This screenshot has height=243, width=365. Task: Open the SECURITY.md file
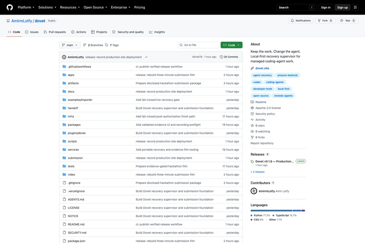pyautogui.click(x=77, y=233)
